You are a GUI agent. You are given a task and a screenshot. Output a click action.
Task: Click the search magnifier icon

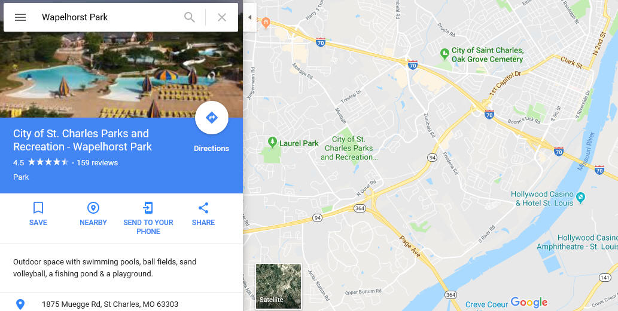(x=190, y=17)
